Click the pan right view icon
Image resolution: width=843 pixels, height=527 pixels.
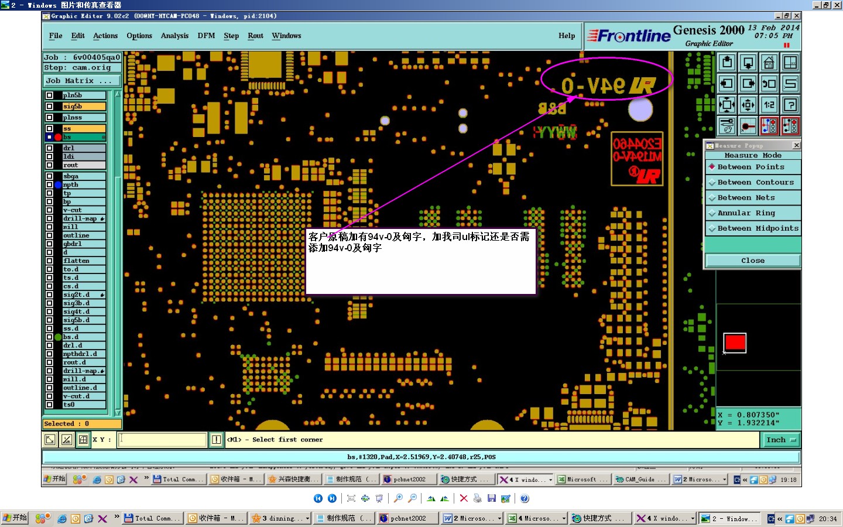click(748, 83)
